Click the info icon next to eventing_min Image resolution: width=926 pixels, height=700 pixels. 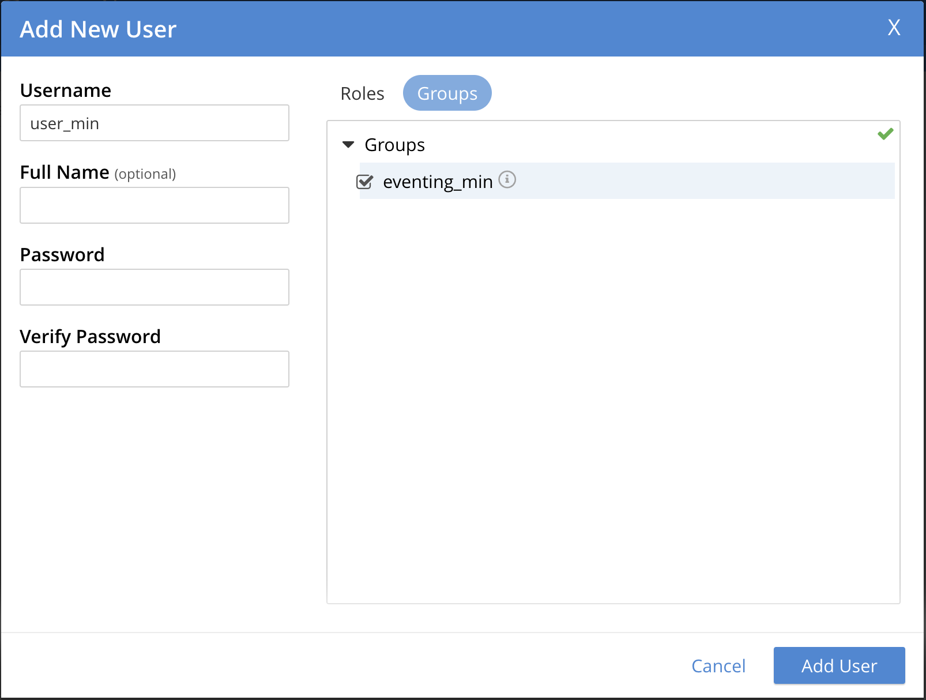pos(507,180)
